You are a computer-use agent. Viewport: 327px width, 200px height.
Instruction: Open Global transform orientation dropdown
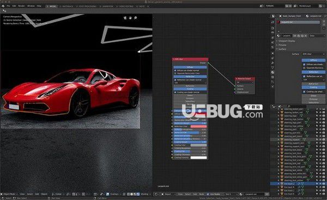[58, 194]
